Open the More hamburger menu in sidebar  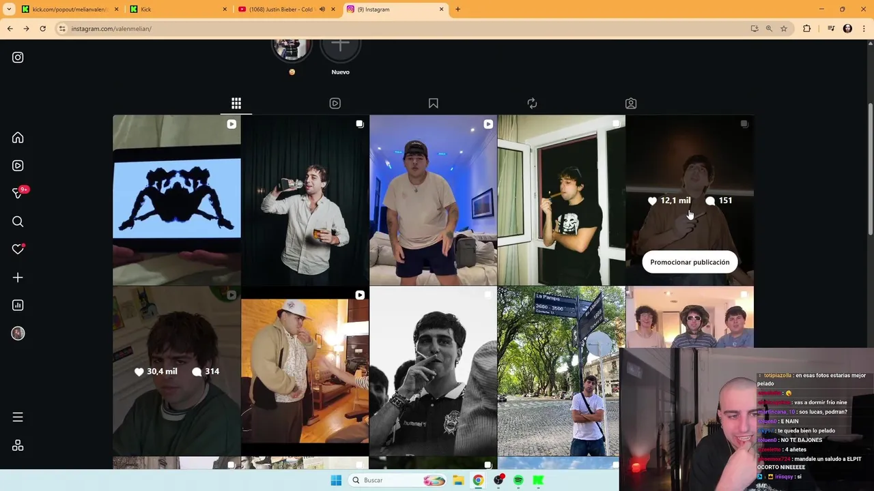tap(18, 417)
